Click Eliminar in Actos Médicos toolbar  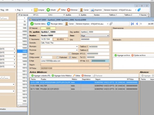86,76
